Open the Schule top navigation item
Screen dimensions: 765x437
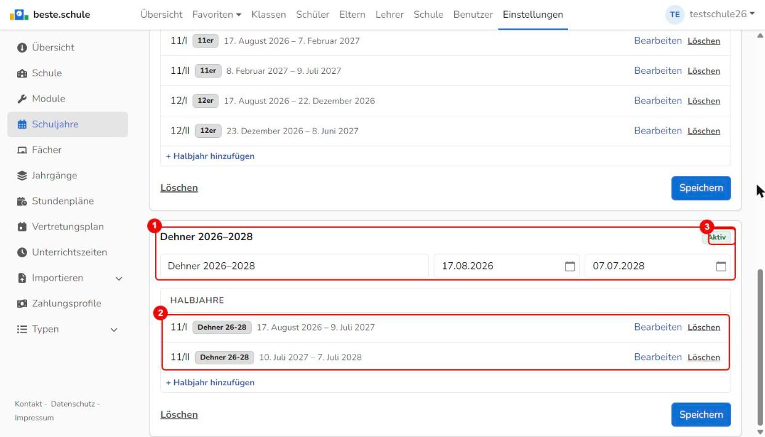click(x=428, y=15)
